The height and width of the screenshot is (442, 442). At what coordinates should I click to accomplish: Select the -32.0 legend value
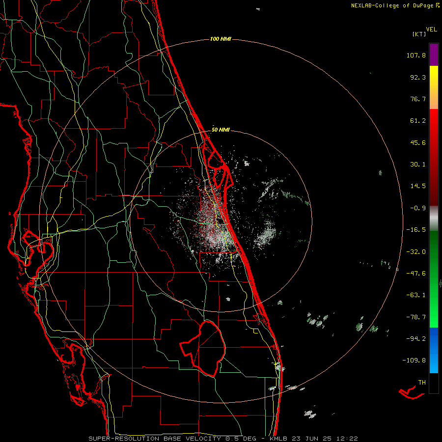click(x=416, y=252)
